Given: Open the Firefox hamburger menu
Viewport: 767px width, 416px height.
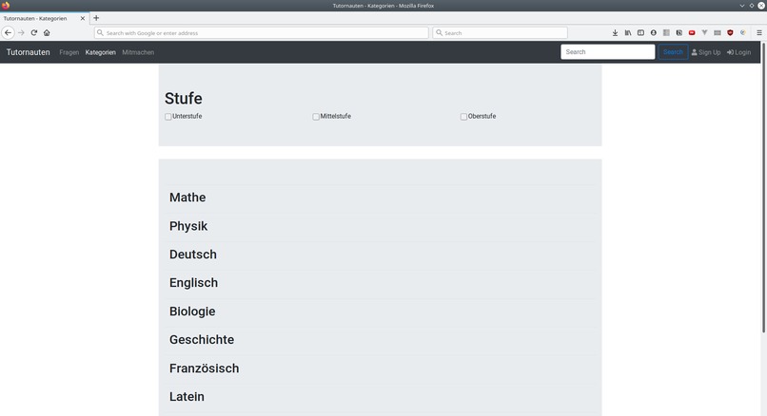Looking at the screenshot, I should point(759,32).
